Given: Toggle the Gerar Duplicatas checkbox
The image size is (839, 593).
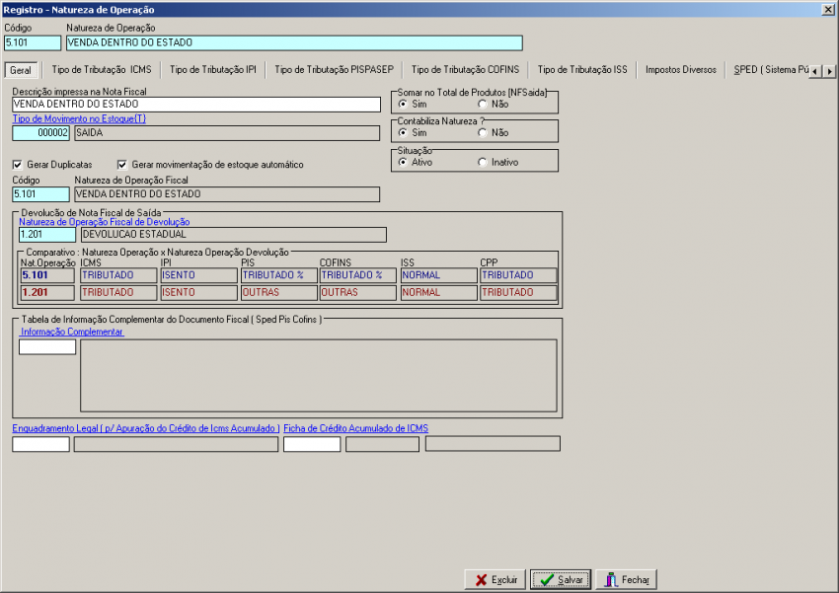Looking at the screenshot, I should click(18, 165).
